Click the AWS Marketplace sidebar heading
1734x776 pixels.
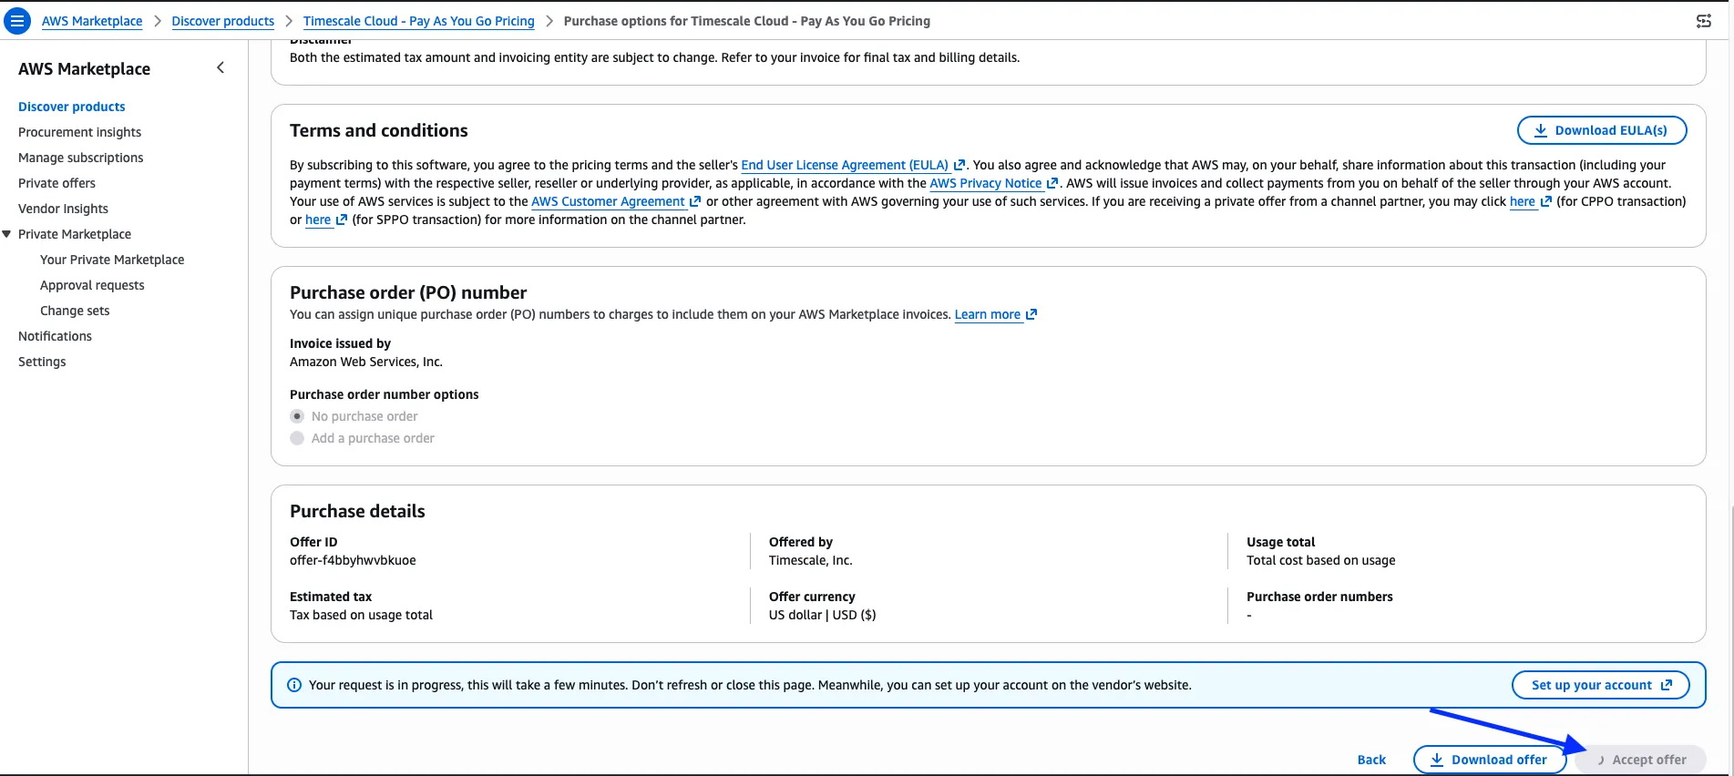click(x=85, y=68)
